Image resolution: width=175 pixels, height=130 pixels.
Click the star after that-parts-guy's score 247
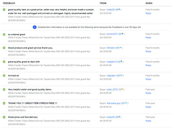pos(126,103)
